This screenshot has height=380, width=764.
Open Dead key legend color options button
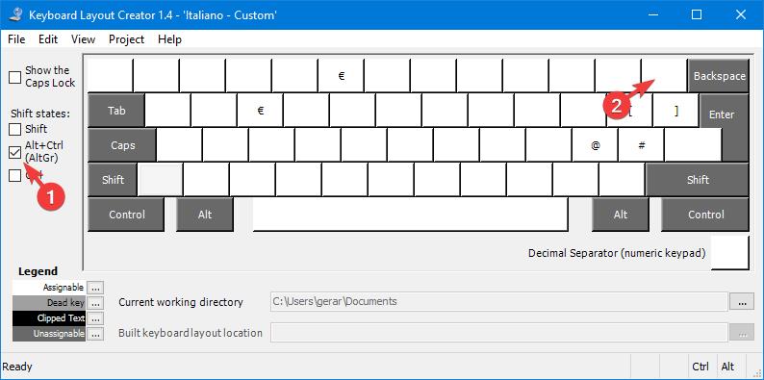click(x=96, y=303)
